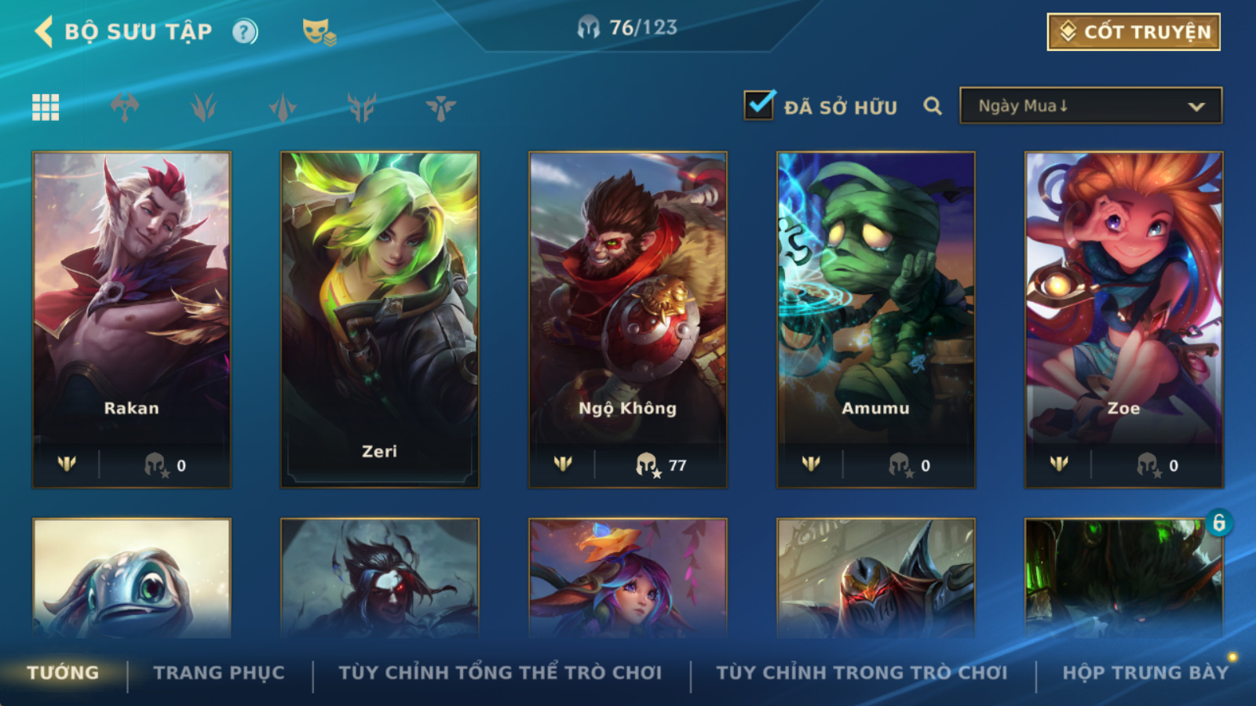Open the Hộp Trưng Bày tab
Image resolution: width=1256 pixels, height=706 pixels.
point(1145,673)
